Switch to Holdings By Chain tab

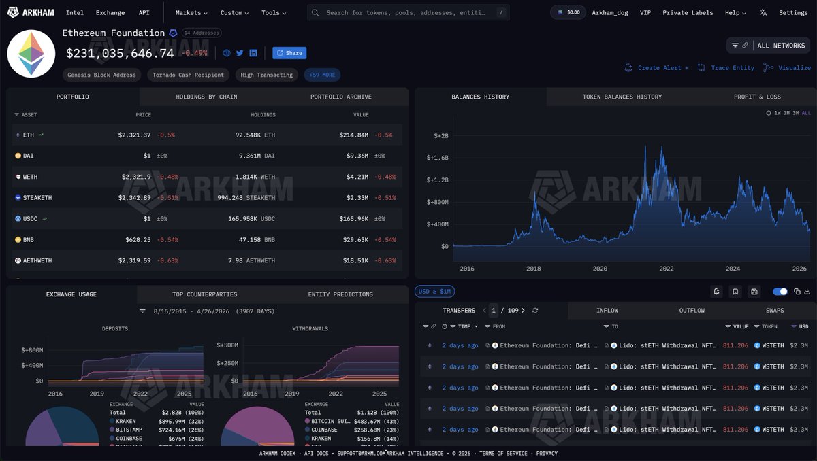pyautogui.click(x=206, y=97)
